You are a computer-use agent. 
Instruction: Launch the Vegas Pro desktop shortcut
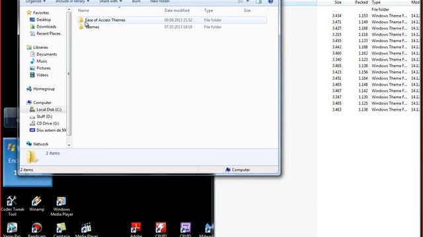pos(12,230)
